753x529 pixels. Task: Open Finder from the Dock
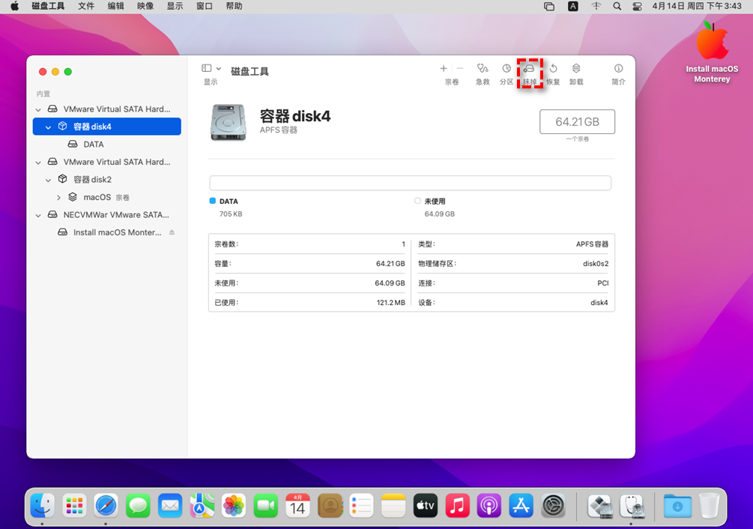click(42, 506)
